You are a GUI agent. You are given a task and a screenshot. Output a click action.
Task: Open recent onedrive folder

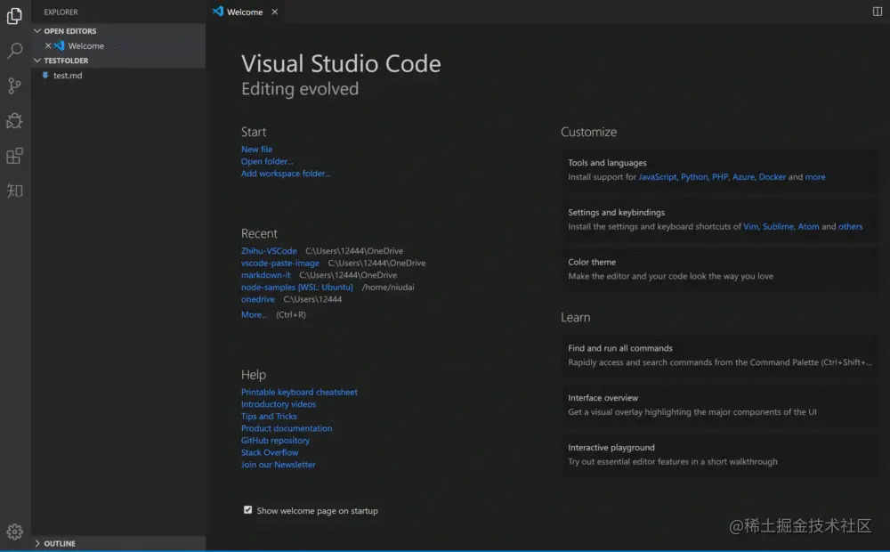[x=258, y=299]
